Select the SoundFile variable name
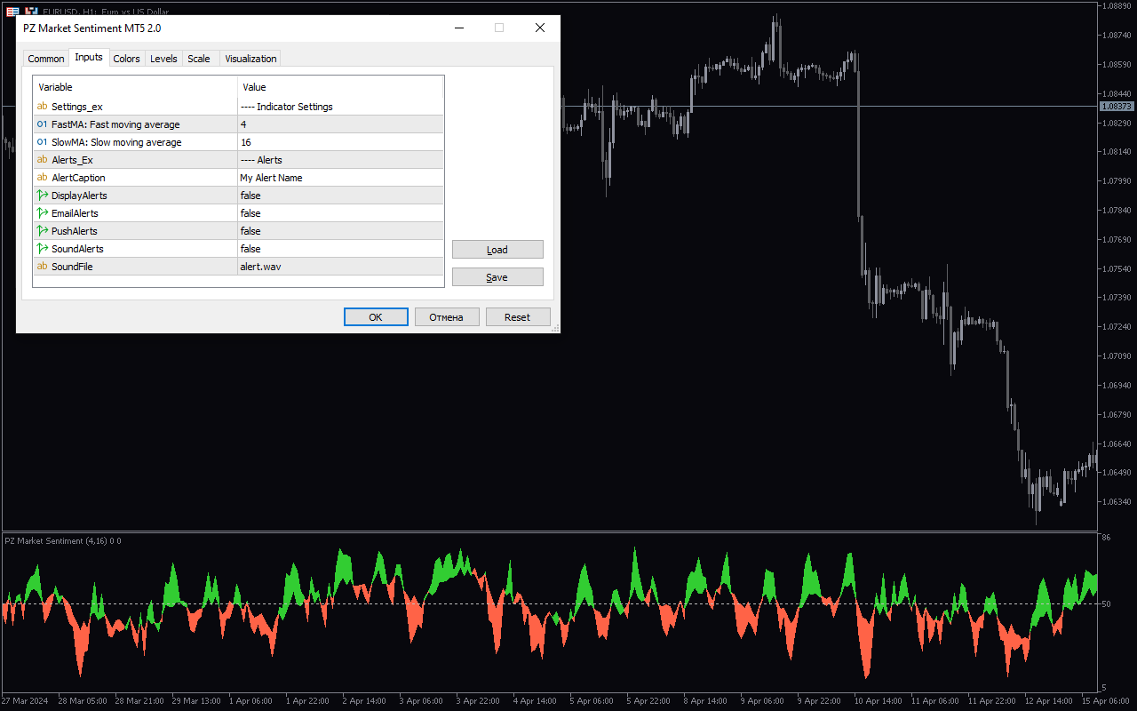The width and height of the screenshot is (1137, 711). click(72, 267)
